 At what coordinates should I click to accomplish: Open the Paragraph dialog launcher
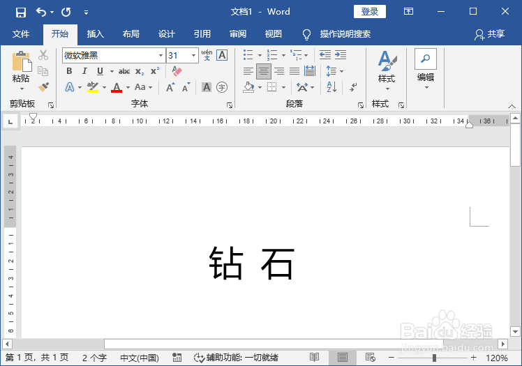361,105
